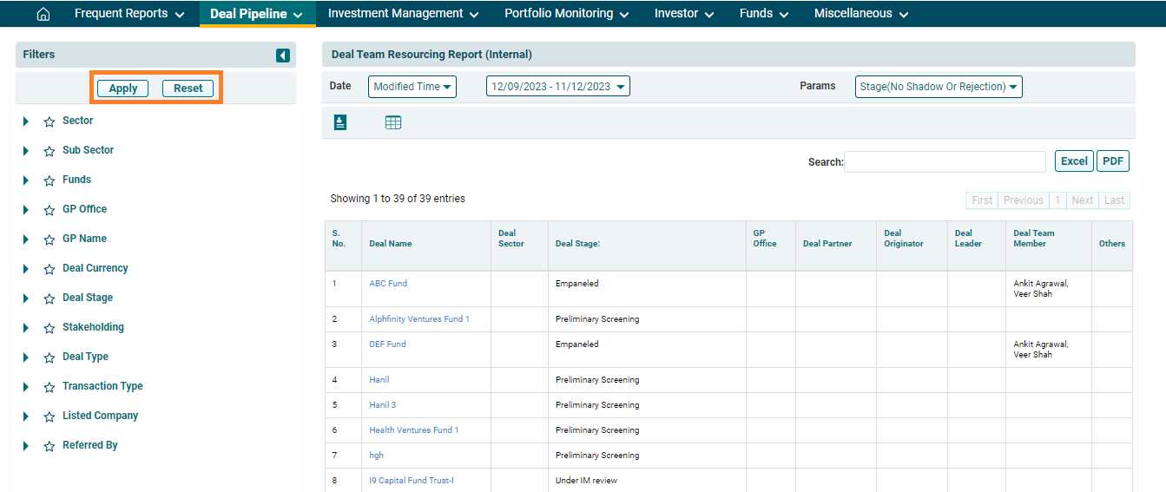The height and width of the screenshot is (492, 1166).
Task: Open the date range picker dropdown
Action: [557, 87]
